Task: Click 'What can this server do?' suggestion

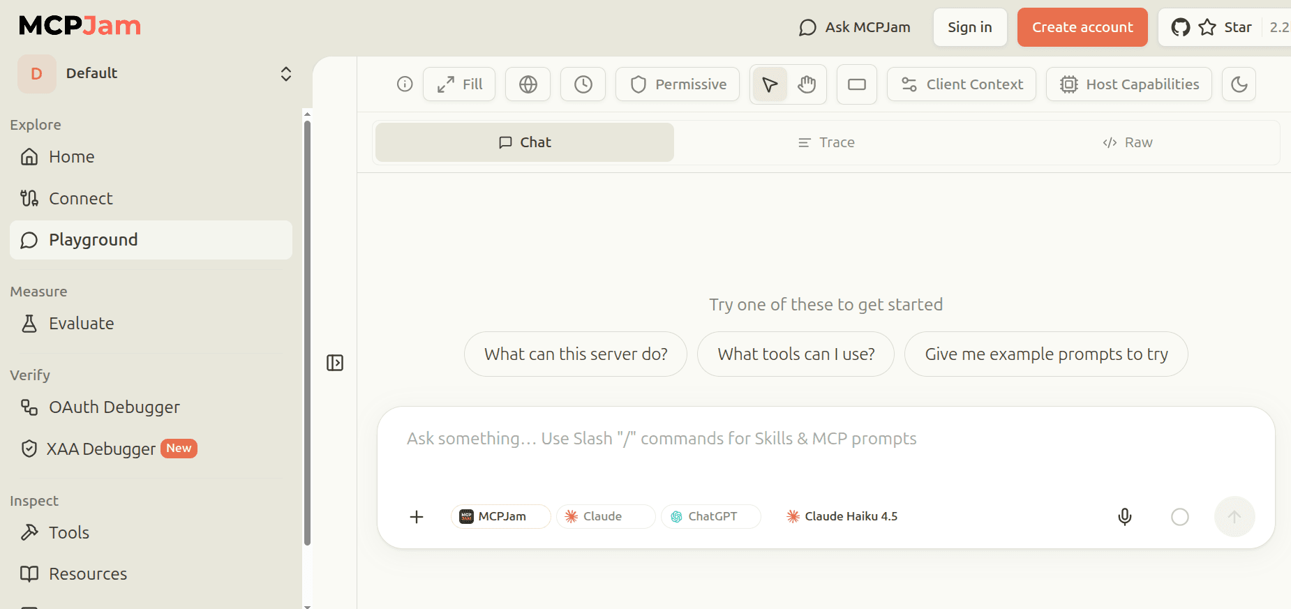Action: point(576,354)
